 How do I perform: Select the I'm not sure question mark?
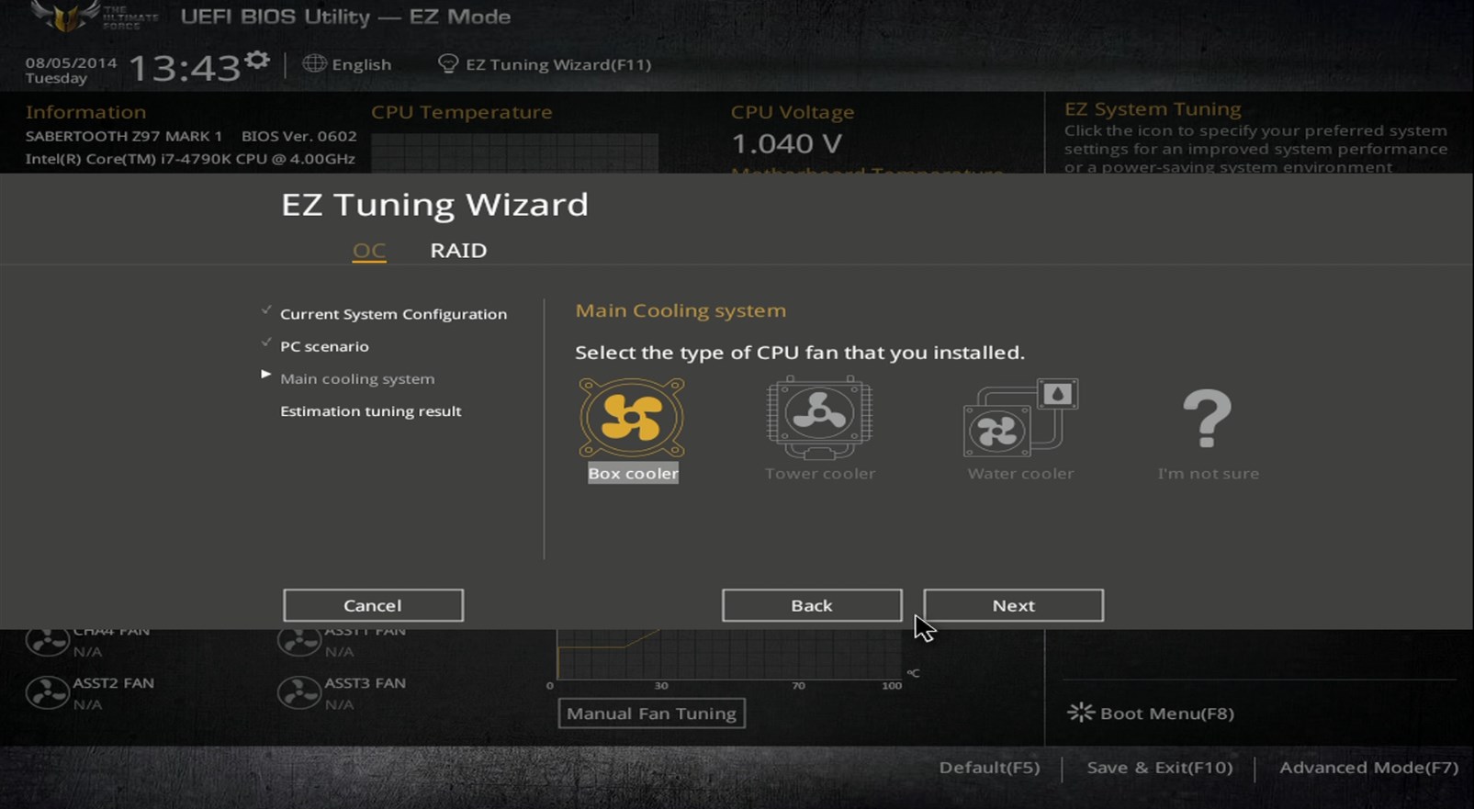(x=1207, y=419)
